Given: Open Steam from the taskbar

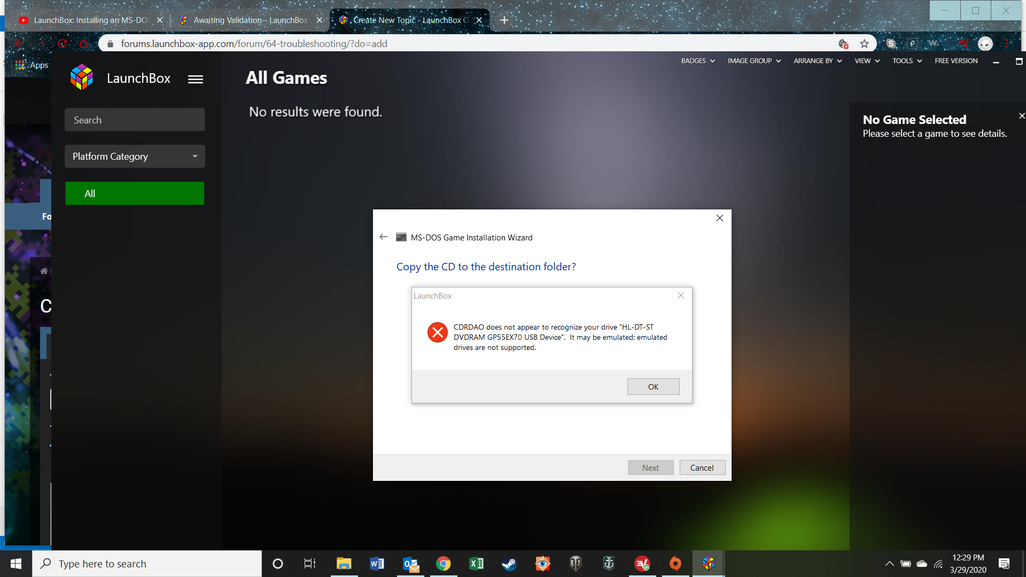Looking at the screenshot, I should coord(509,564).
